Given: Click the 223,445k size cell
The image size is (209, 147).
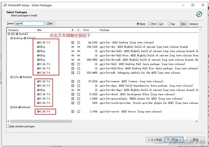Looking at the screenshot, I should 92,73.
